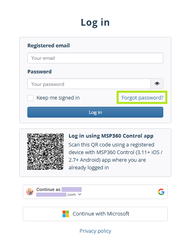
Task: Click the Scan this QR code instructions text
Action: tap(116, 156)
